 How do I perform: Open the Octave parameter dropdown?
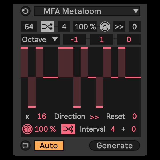pos(40,39)
